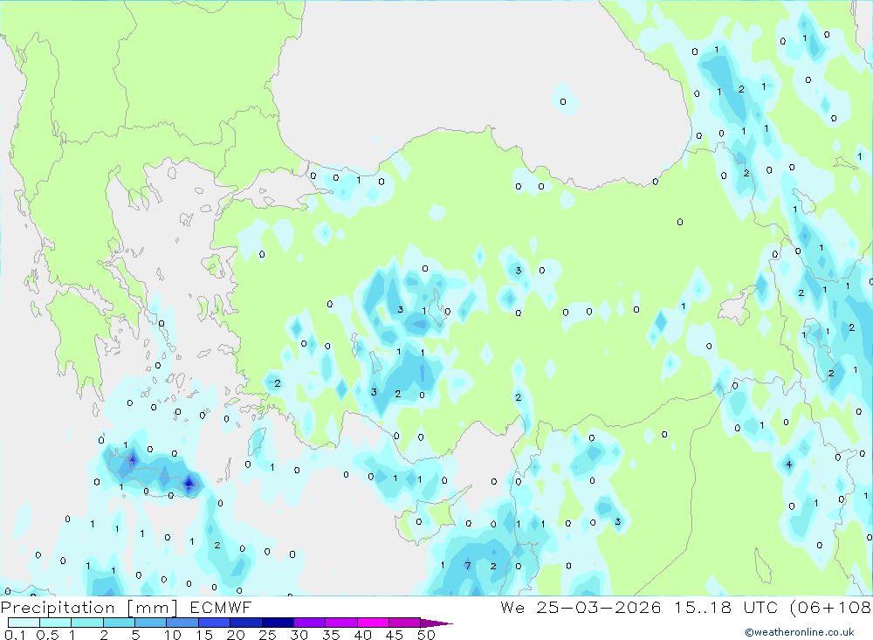Click the '(06+108' forecast run text

tap(831, 607)
